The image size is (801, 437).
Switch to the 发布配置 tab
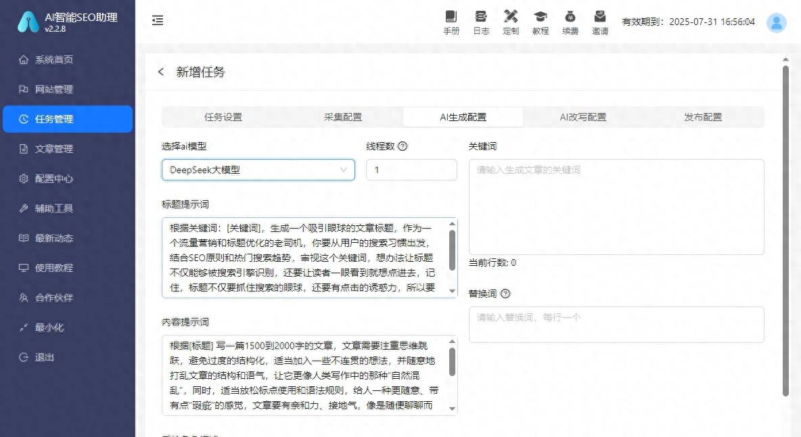click(703, 116)
